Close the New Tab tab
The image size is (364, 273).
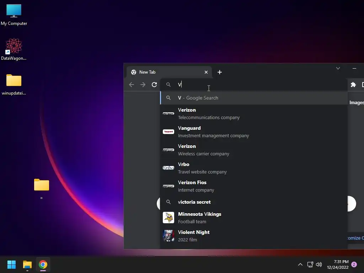point(206,72)
